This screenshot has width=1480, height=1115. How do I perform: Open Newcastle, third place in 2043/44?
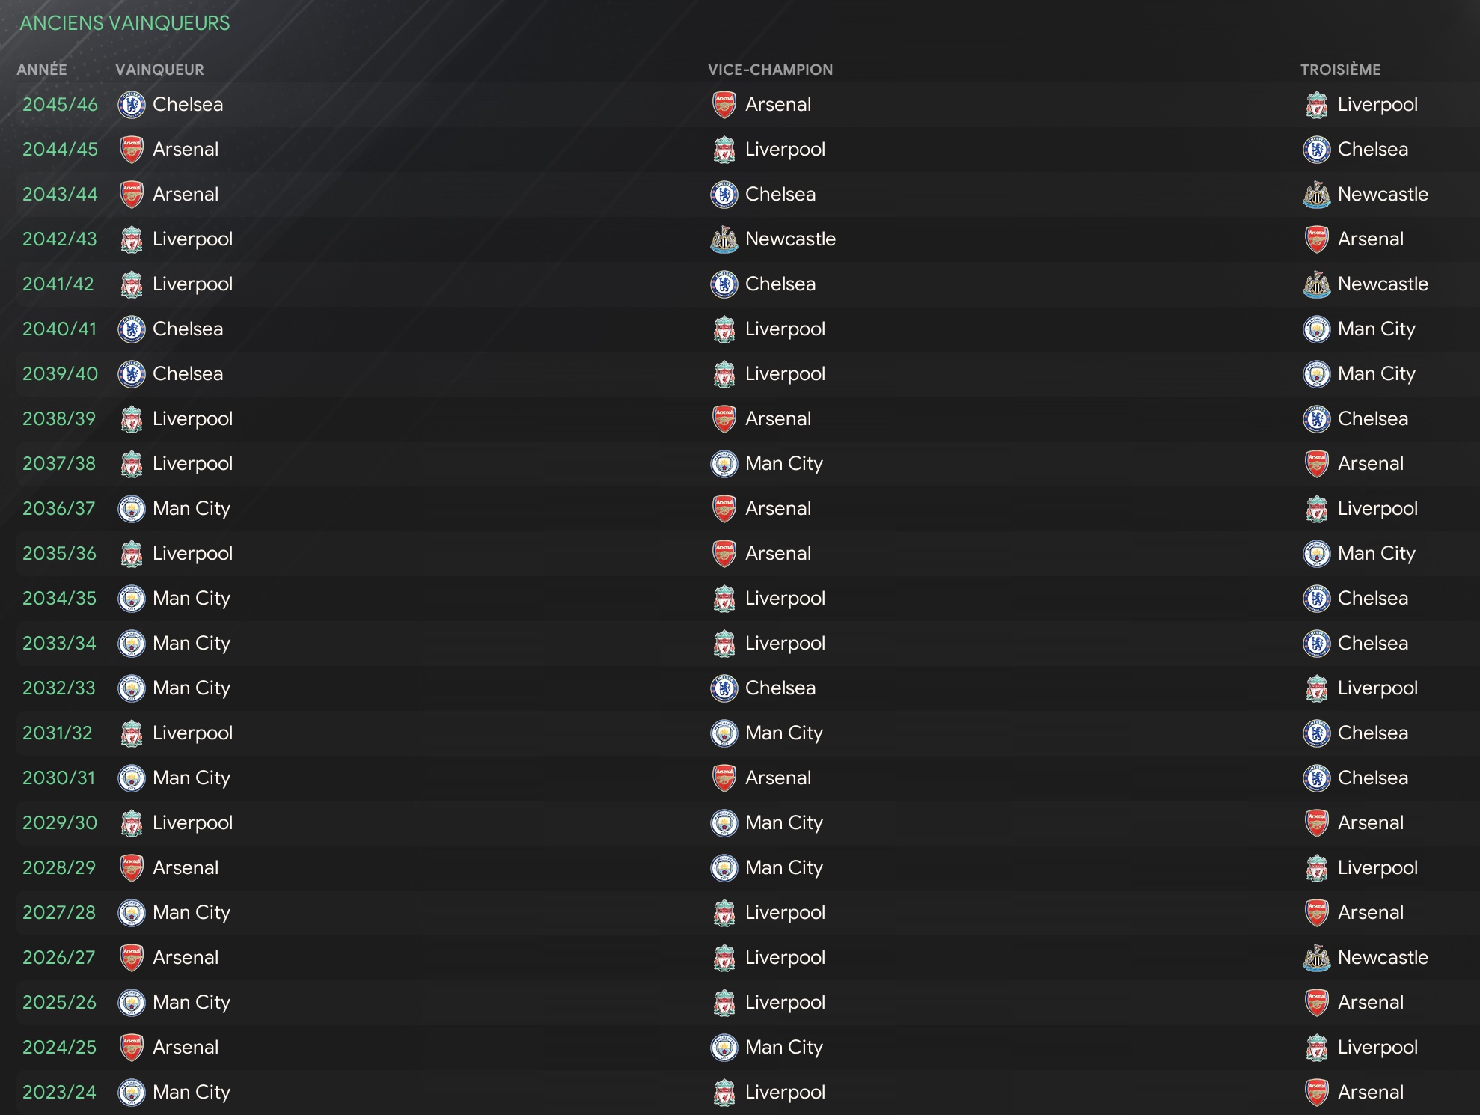tap(1383, 195)
